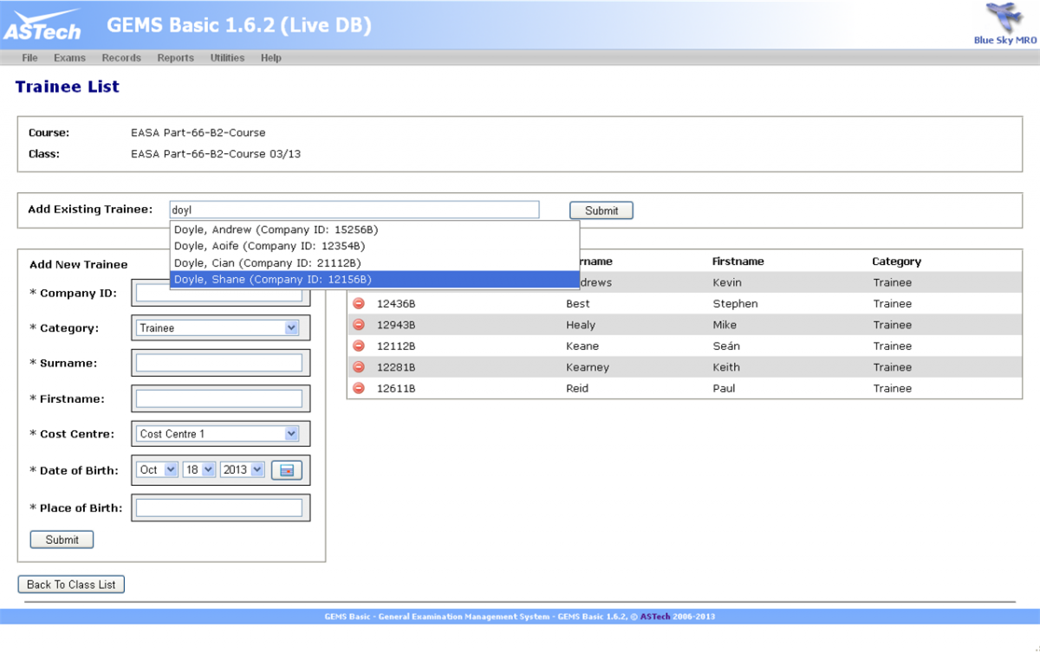Remove trainee 12436B Best using red icon
The width and height of the screenshot is (1040, 653).
pyautogui.click(x=358, y=304)
